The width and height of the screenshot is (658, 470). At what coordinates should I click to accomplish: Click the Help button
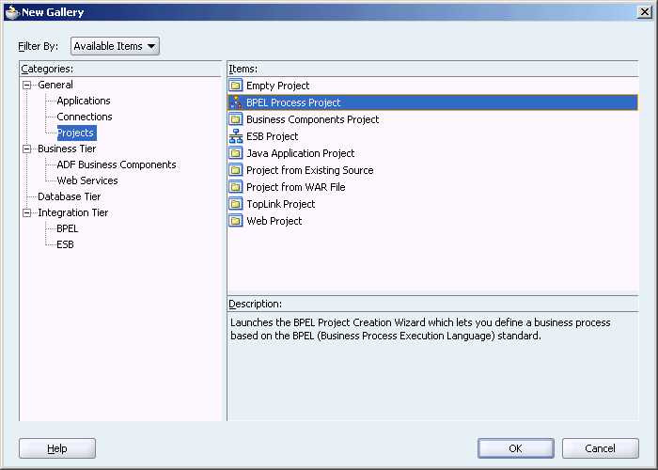pos(57,448)
